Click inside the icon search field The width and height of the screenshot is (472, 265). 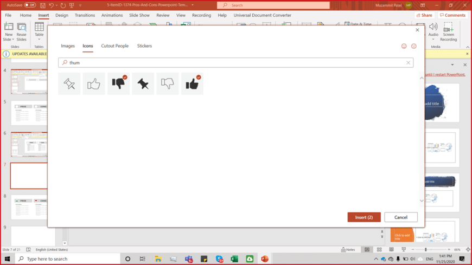(x=233, y=63)
